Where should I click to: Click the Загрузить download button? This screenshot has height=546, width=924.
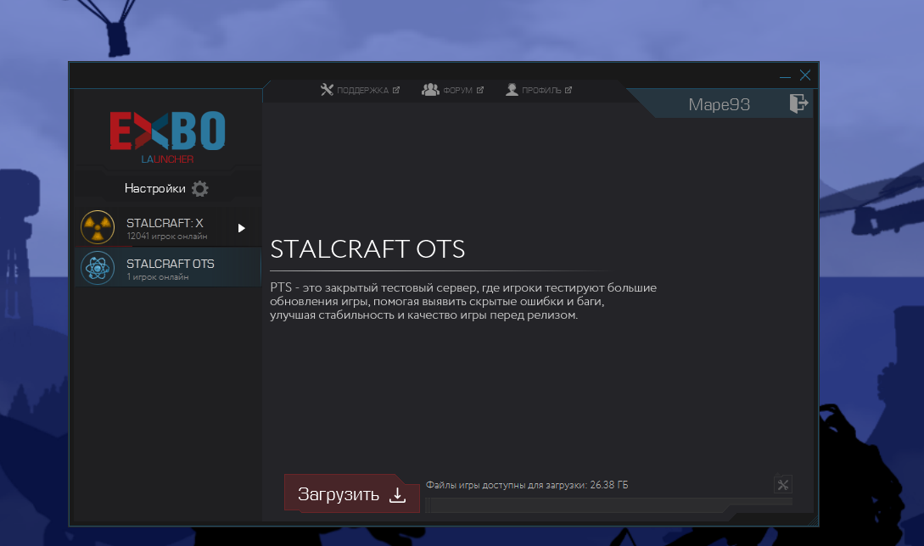point(352,493)
